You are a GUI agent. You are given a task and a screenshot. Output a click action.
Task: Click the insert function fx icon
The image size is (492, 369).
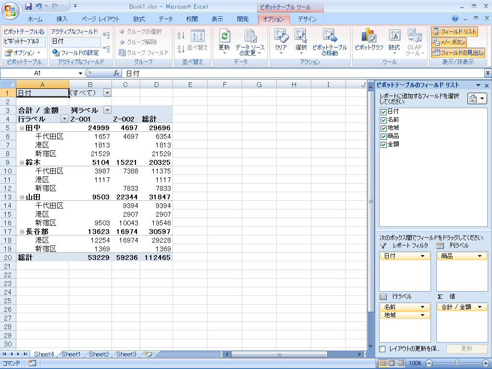point(116,73)
